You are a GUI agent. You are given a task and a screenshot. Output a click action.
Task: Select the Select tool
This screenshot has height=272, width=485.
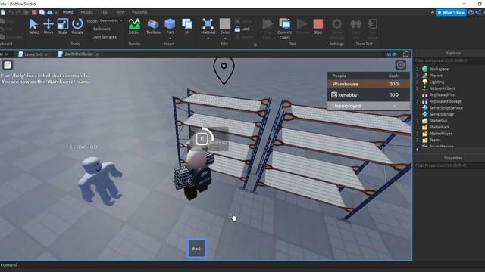[x=33, y=26]
